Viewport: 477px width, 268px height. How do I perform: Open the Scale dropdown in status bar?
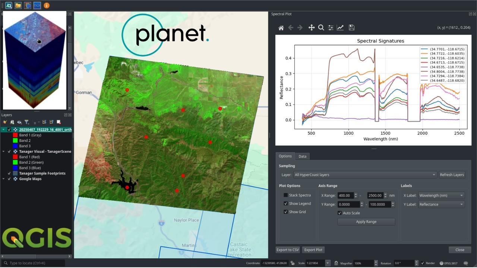328,263
